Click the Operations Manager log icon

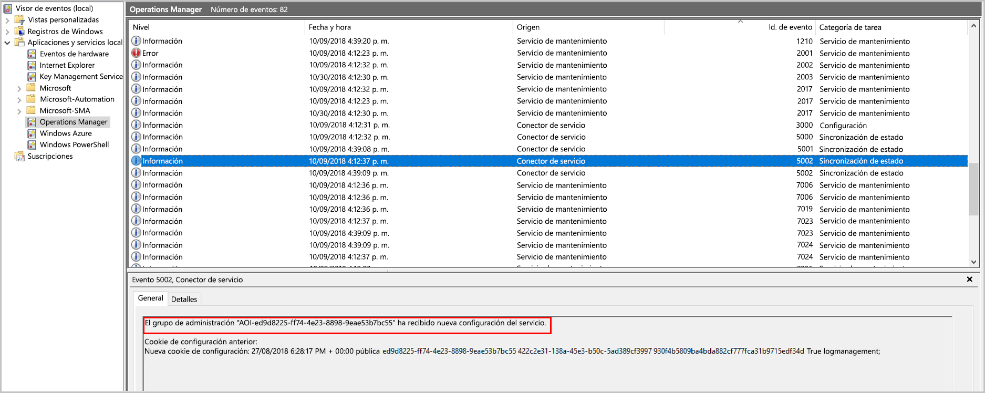click(x=32, y=122)
